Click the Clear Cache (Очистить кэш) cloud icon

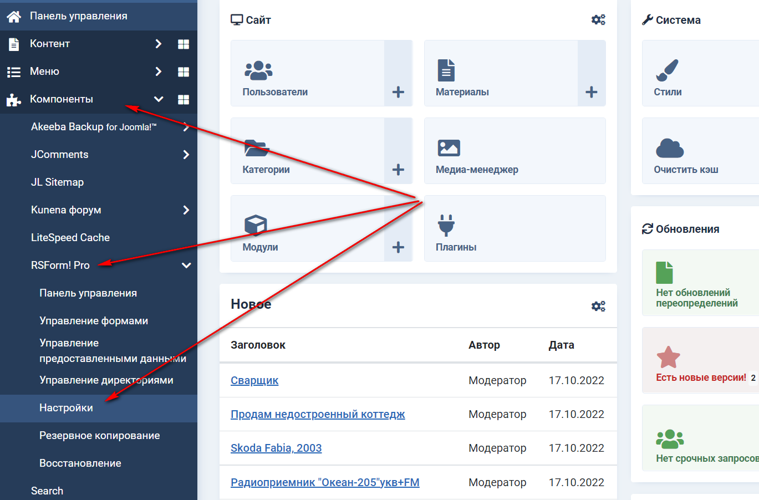(x=670, y=148)
